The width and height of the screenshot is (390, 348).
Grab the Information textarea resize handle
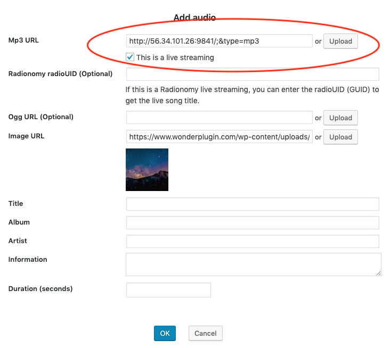pyautogui.click(x=378, y=273)
